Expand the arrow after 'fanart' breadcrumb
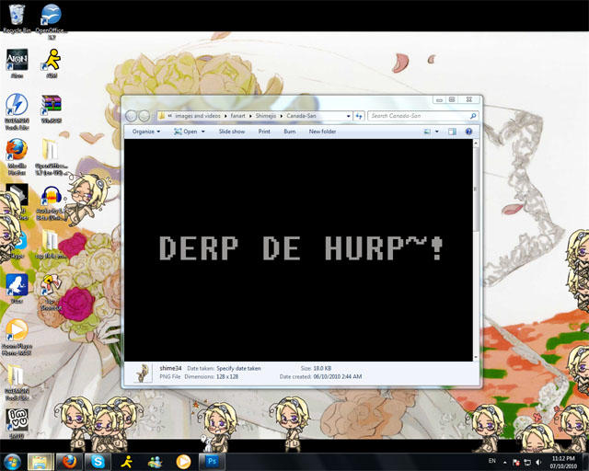 click(x=250, y=116)
